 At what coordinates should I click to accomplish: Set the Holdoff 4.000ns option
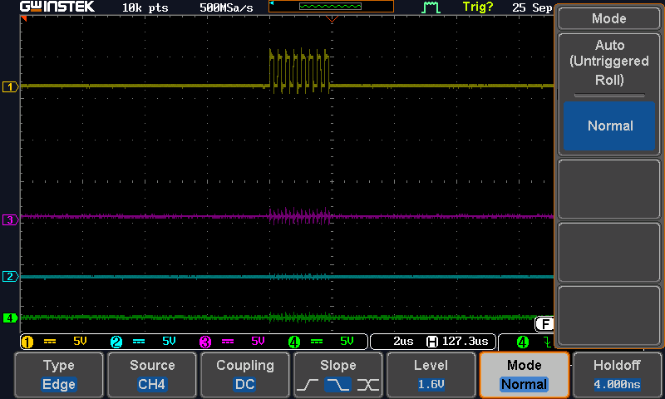[617, 375]
